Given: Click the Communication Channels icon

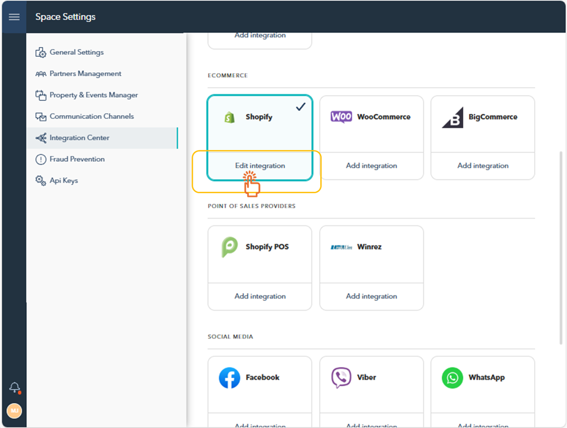Looking at the screenshot, I should [41, 116].
